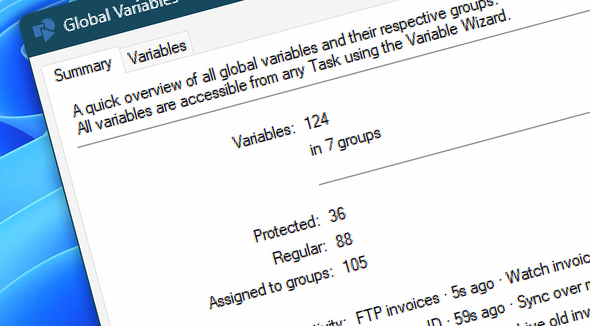
Task: Switch to the Variables tab
Action: coord(158,53)
